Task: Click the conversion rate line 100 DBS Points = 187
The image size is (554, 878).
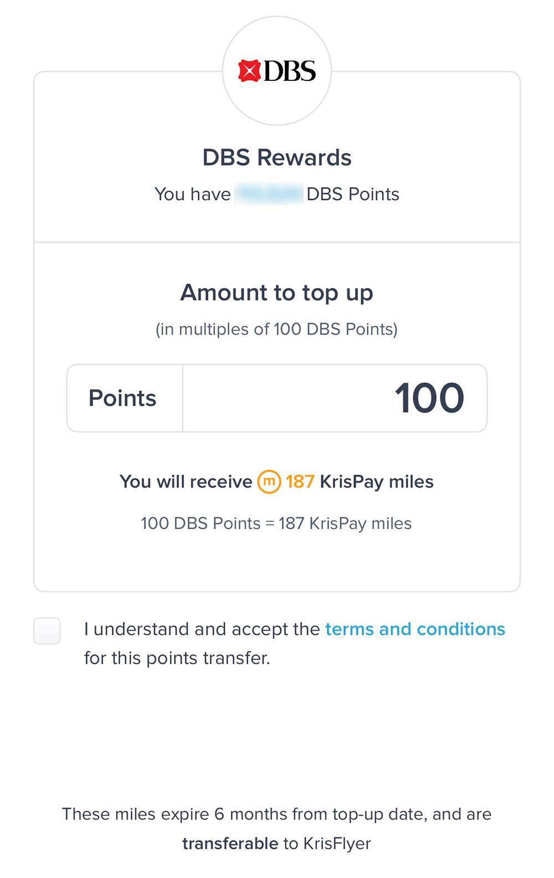Action: [x=276, y=523]
